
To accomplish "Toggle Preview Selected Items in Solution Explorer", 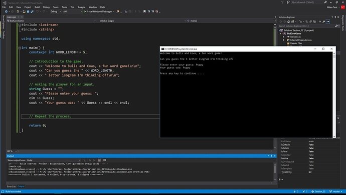I will coord(328,21).
